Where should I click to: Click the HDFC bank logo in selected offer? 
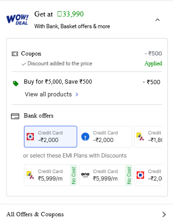click(x=30, y=137)
